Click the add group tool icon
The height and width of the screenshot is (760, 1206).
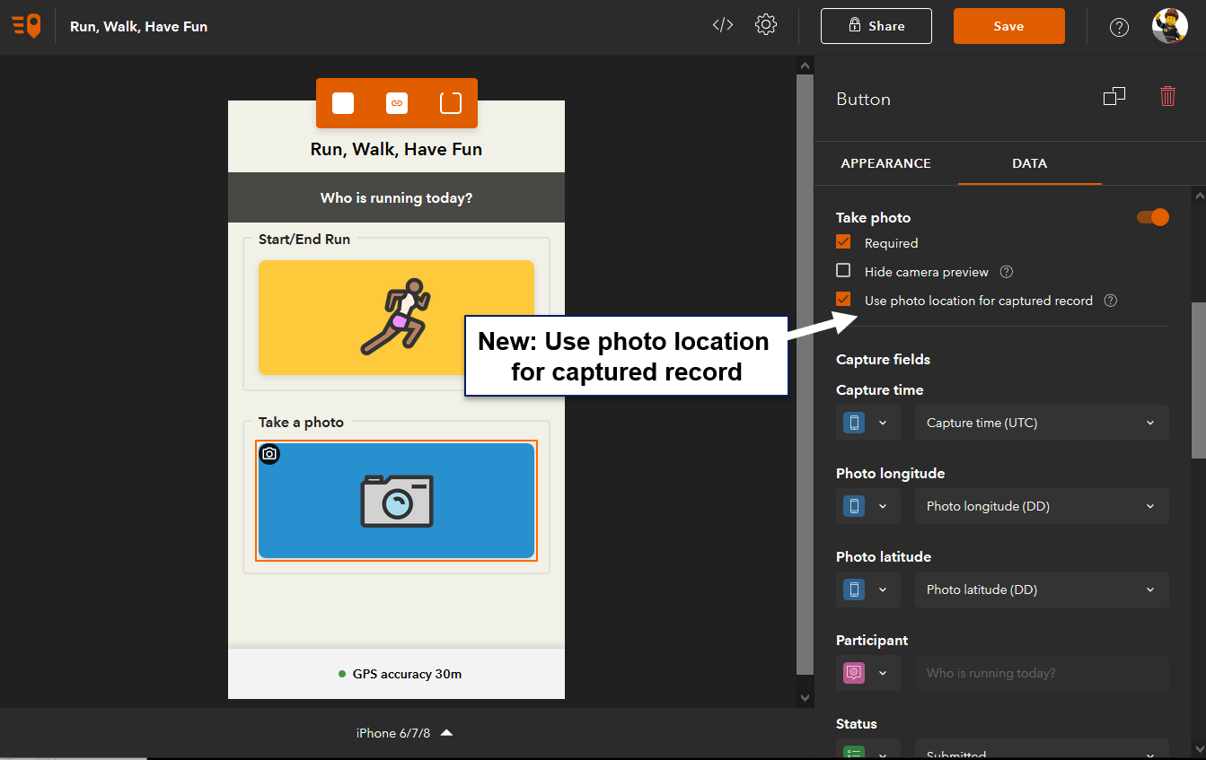449,102
